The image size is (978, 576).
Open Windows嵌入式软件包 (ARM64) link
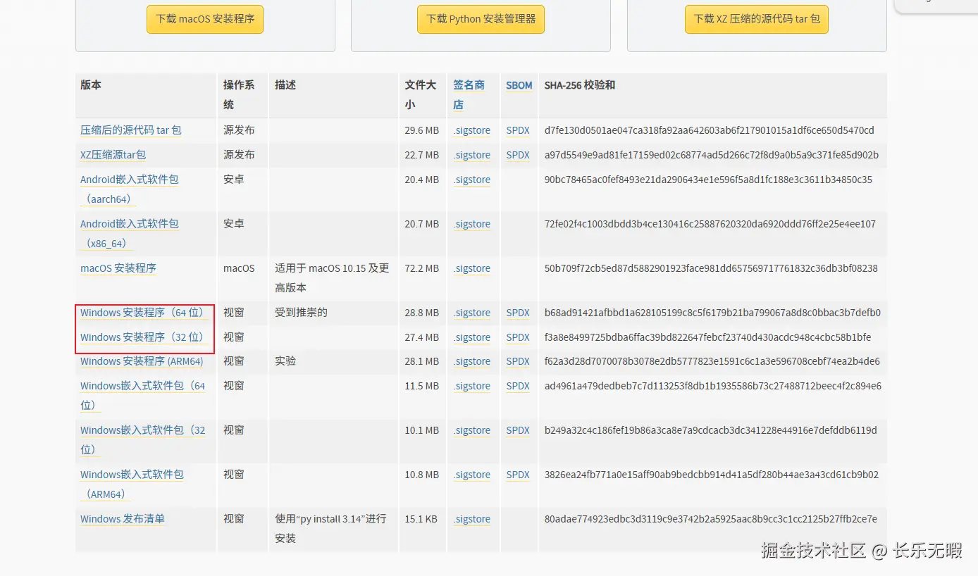[132, 484]
